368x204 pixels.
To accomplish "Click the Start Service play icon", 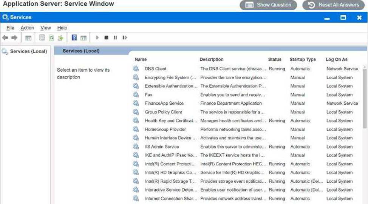I will 97,38.
